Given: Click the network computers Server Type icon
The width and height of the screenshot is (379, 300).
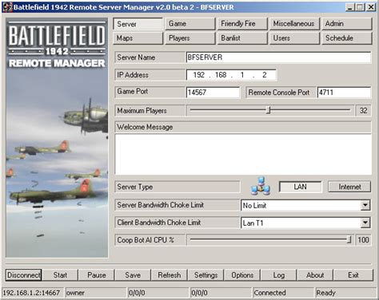Looking at the screenshot, I should pos(261,186).
